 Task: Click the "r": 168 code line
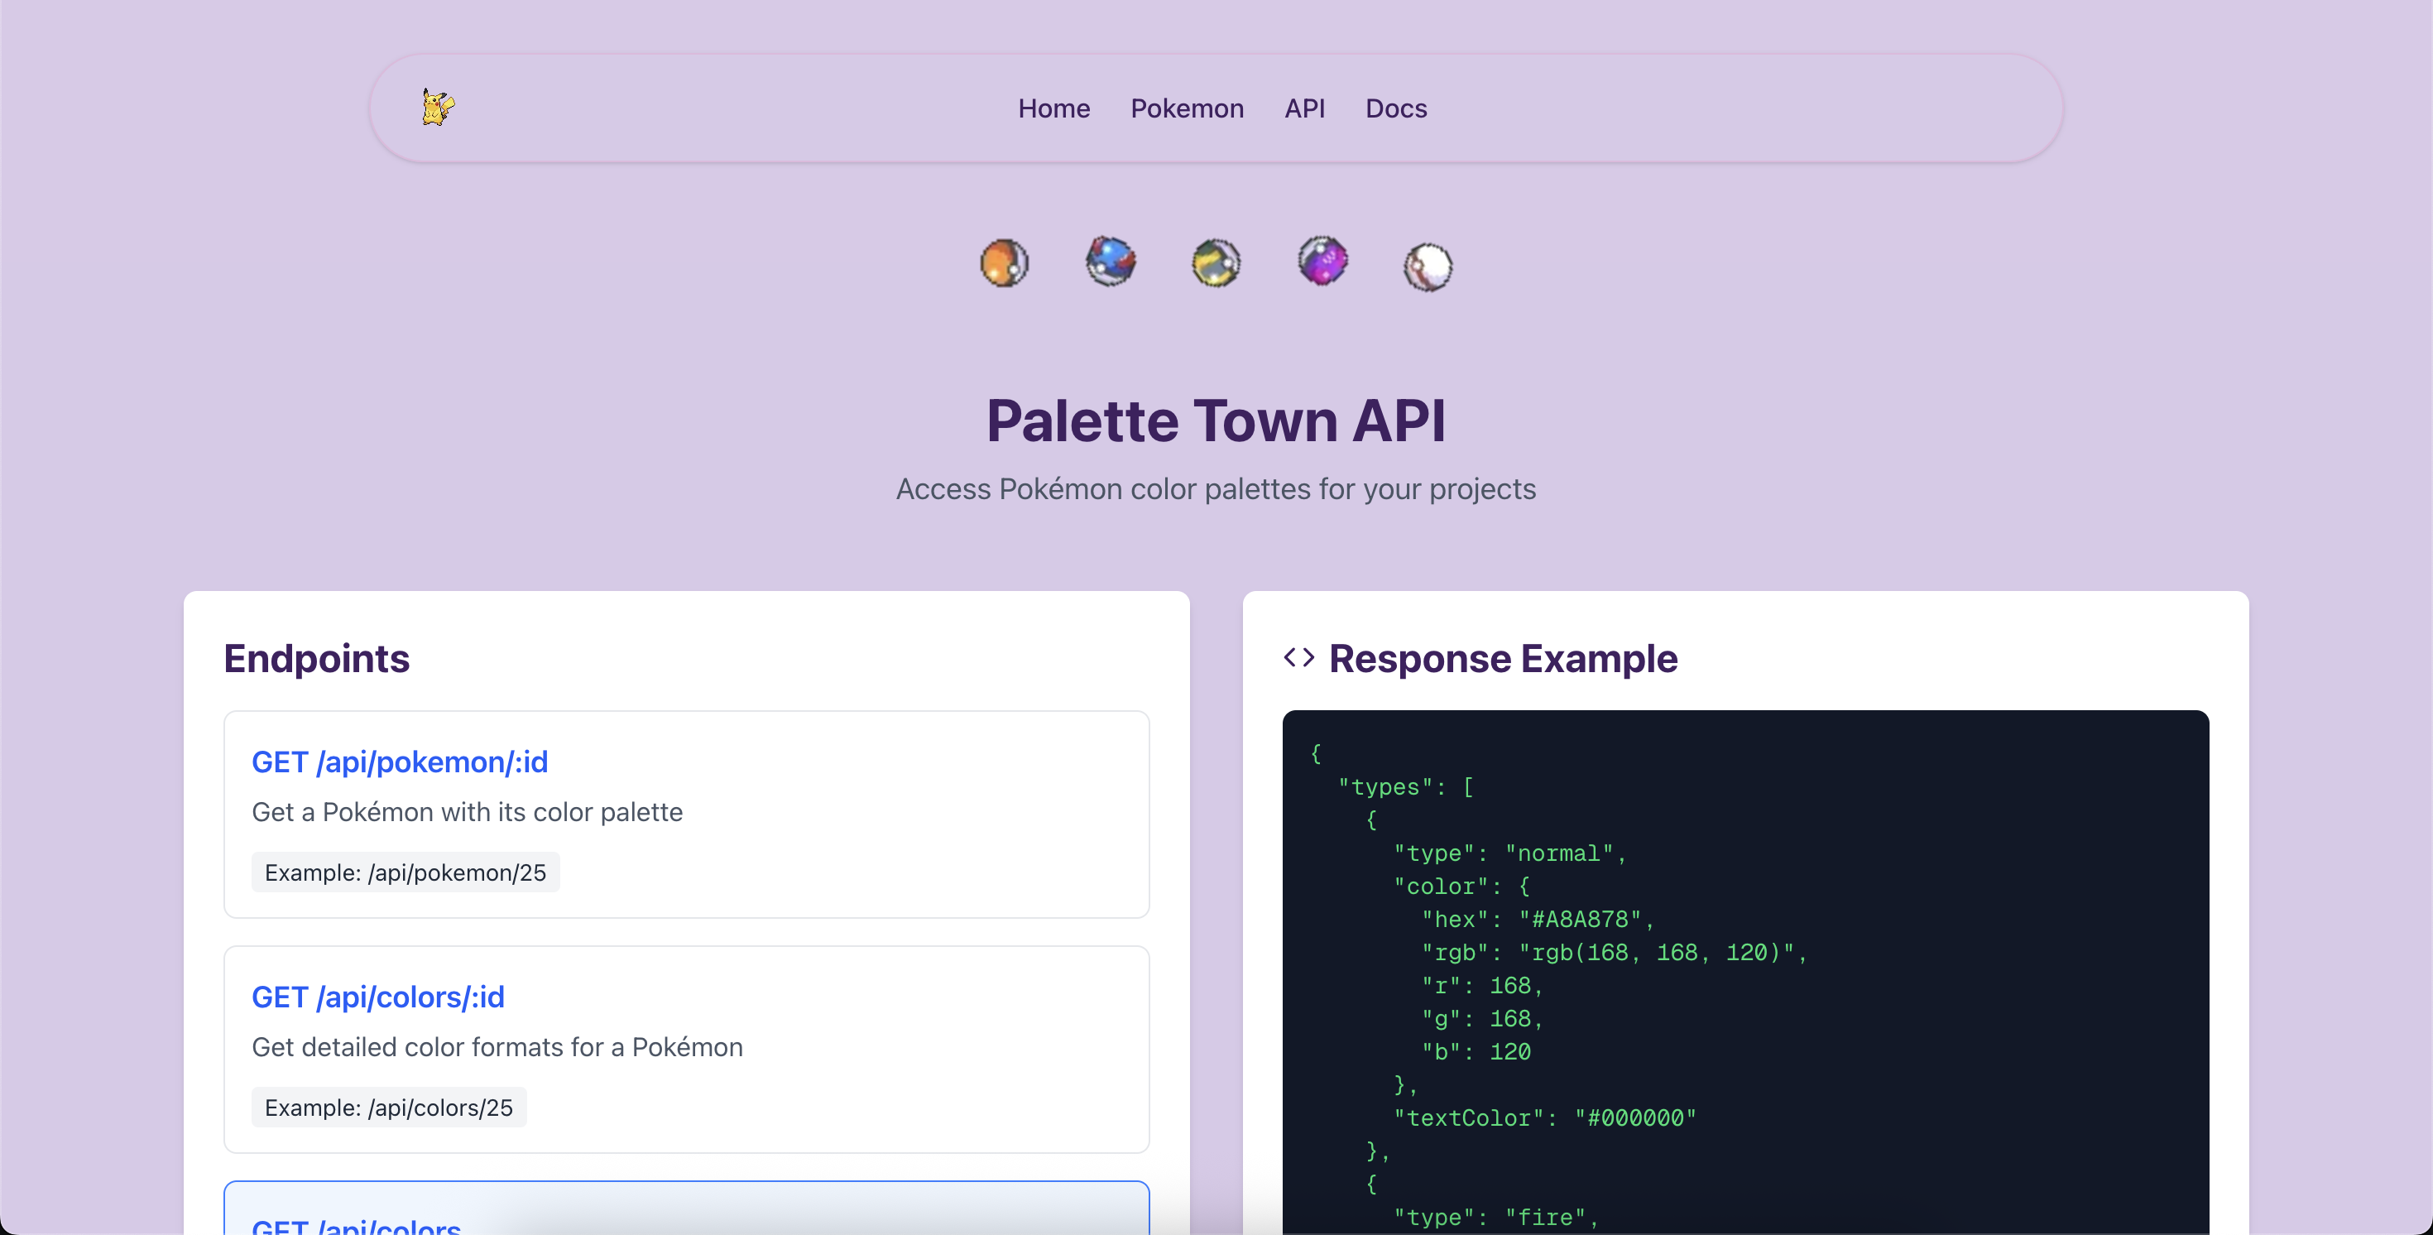pos(1482,986)
